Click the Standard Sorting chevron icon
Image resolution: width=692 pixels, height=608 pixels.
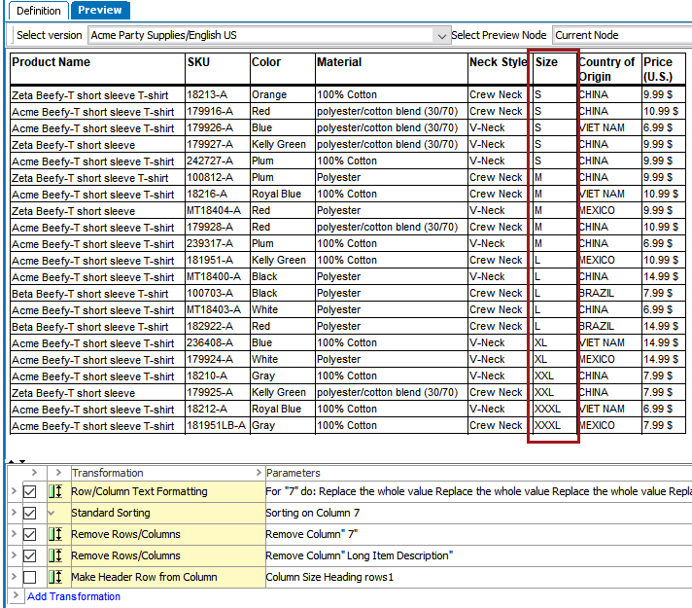point(52,513)
